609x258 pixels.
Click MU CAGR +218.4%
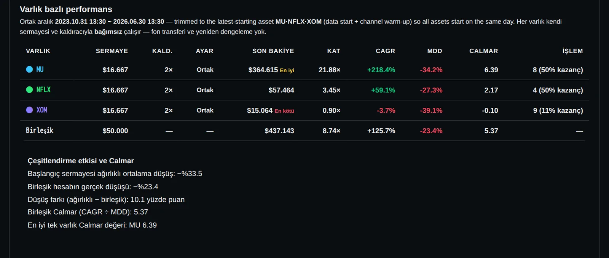381,70
